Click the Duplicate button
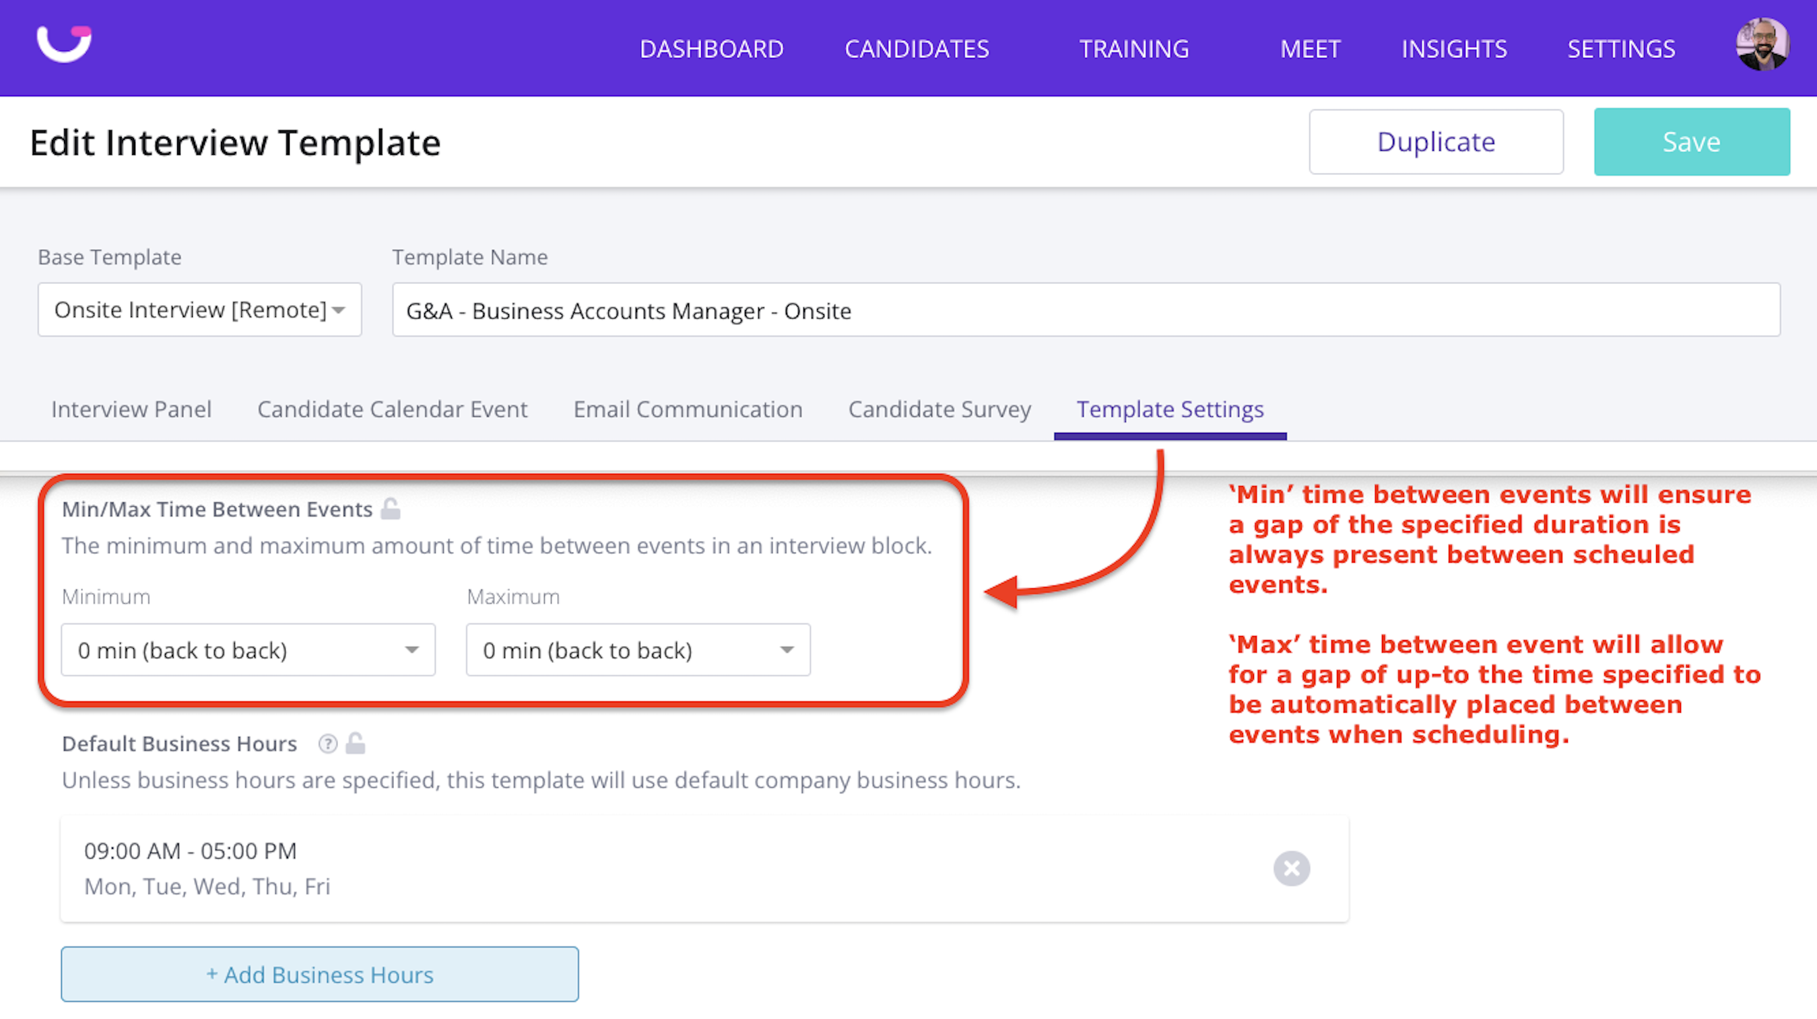This screenshot has width=1817, height=1019. pyautogui.click(x=1436, y=141)
